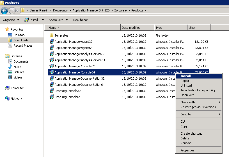The width and height of the screenshot is (229, 157).
Task: Sort by the Size column header
Action: [x=199, y=28]
